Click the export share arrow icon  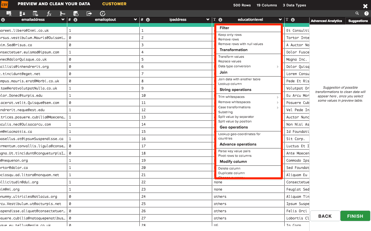tap(89, 14)
